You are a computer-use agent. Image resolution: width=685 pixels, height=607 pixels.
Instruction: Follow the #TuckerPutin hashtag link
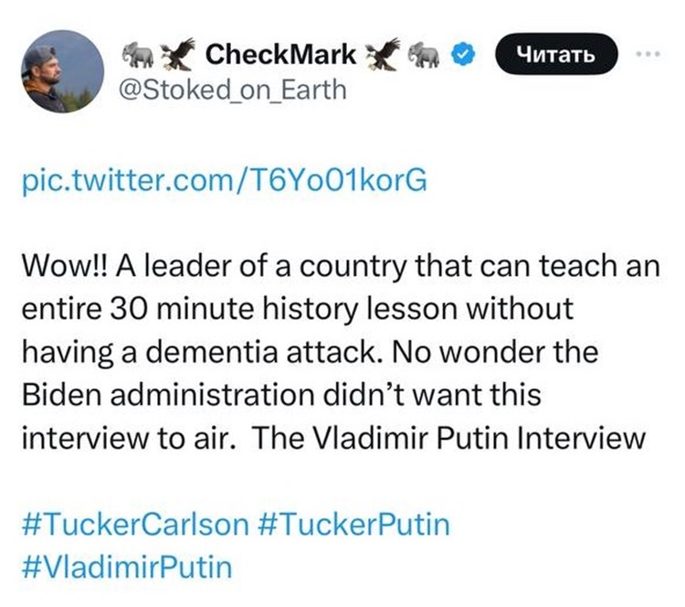click(353, 526)
